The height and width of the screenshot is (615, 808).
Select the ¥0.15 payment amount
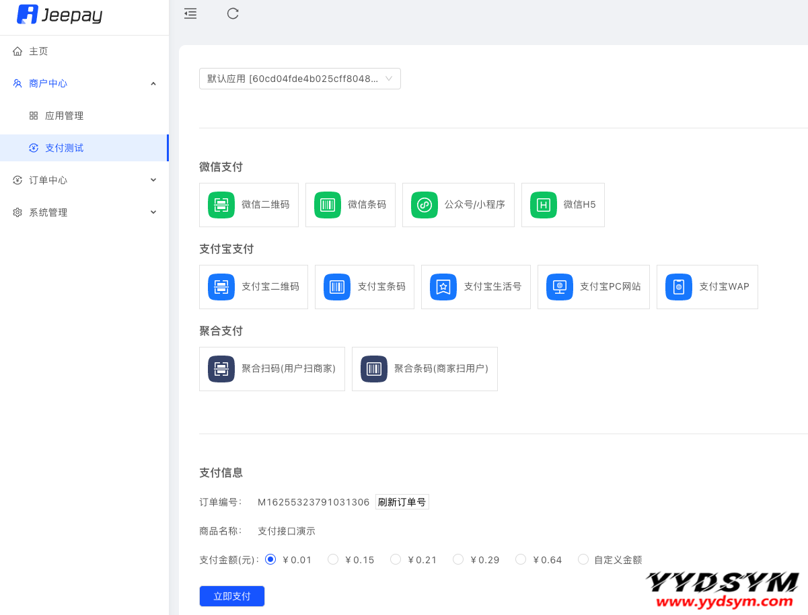[x=333, y=559]
